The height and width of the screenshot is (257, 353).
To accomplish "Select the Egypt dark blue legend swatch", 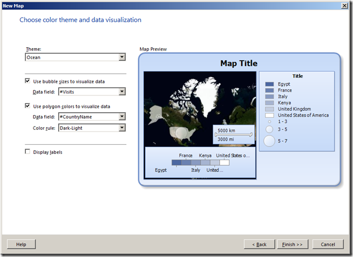I will pos(270,84).
